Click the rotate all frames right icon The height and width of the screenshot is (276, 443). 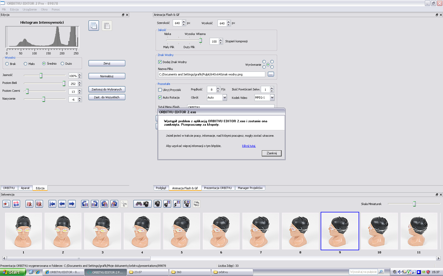pyautogui.click(x=114, y=204)
